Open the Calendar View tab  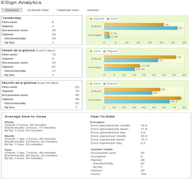click(x=68, y=10)
